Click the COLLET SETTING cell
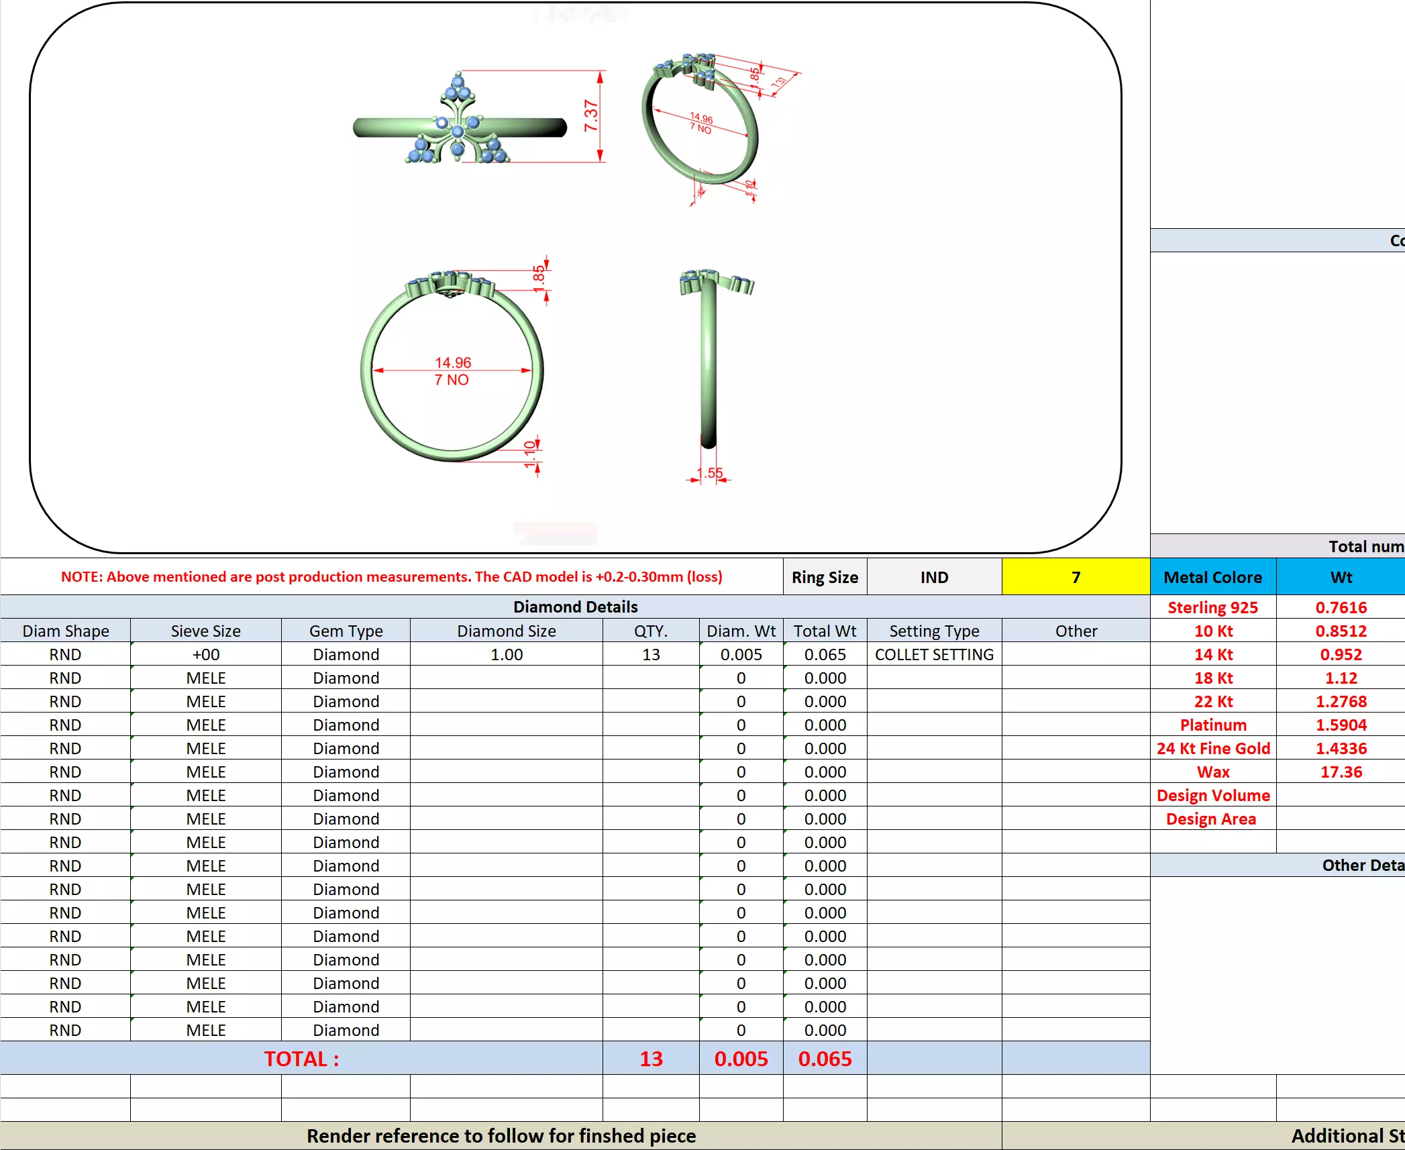This screenshot has width=1405, height=1150. coord(934,654)
